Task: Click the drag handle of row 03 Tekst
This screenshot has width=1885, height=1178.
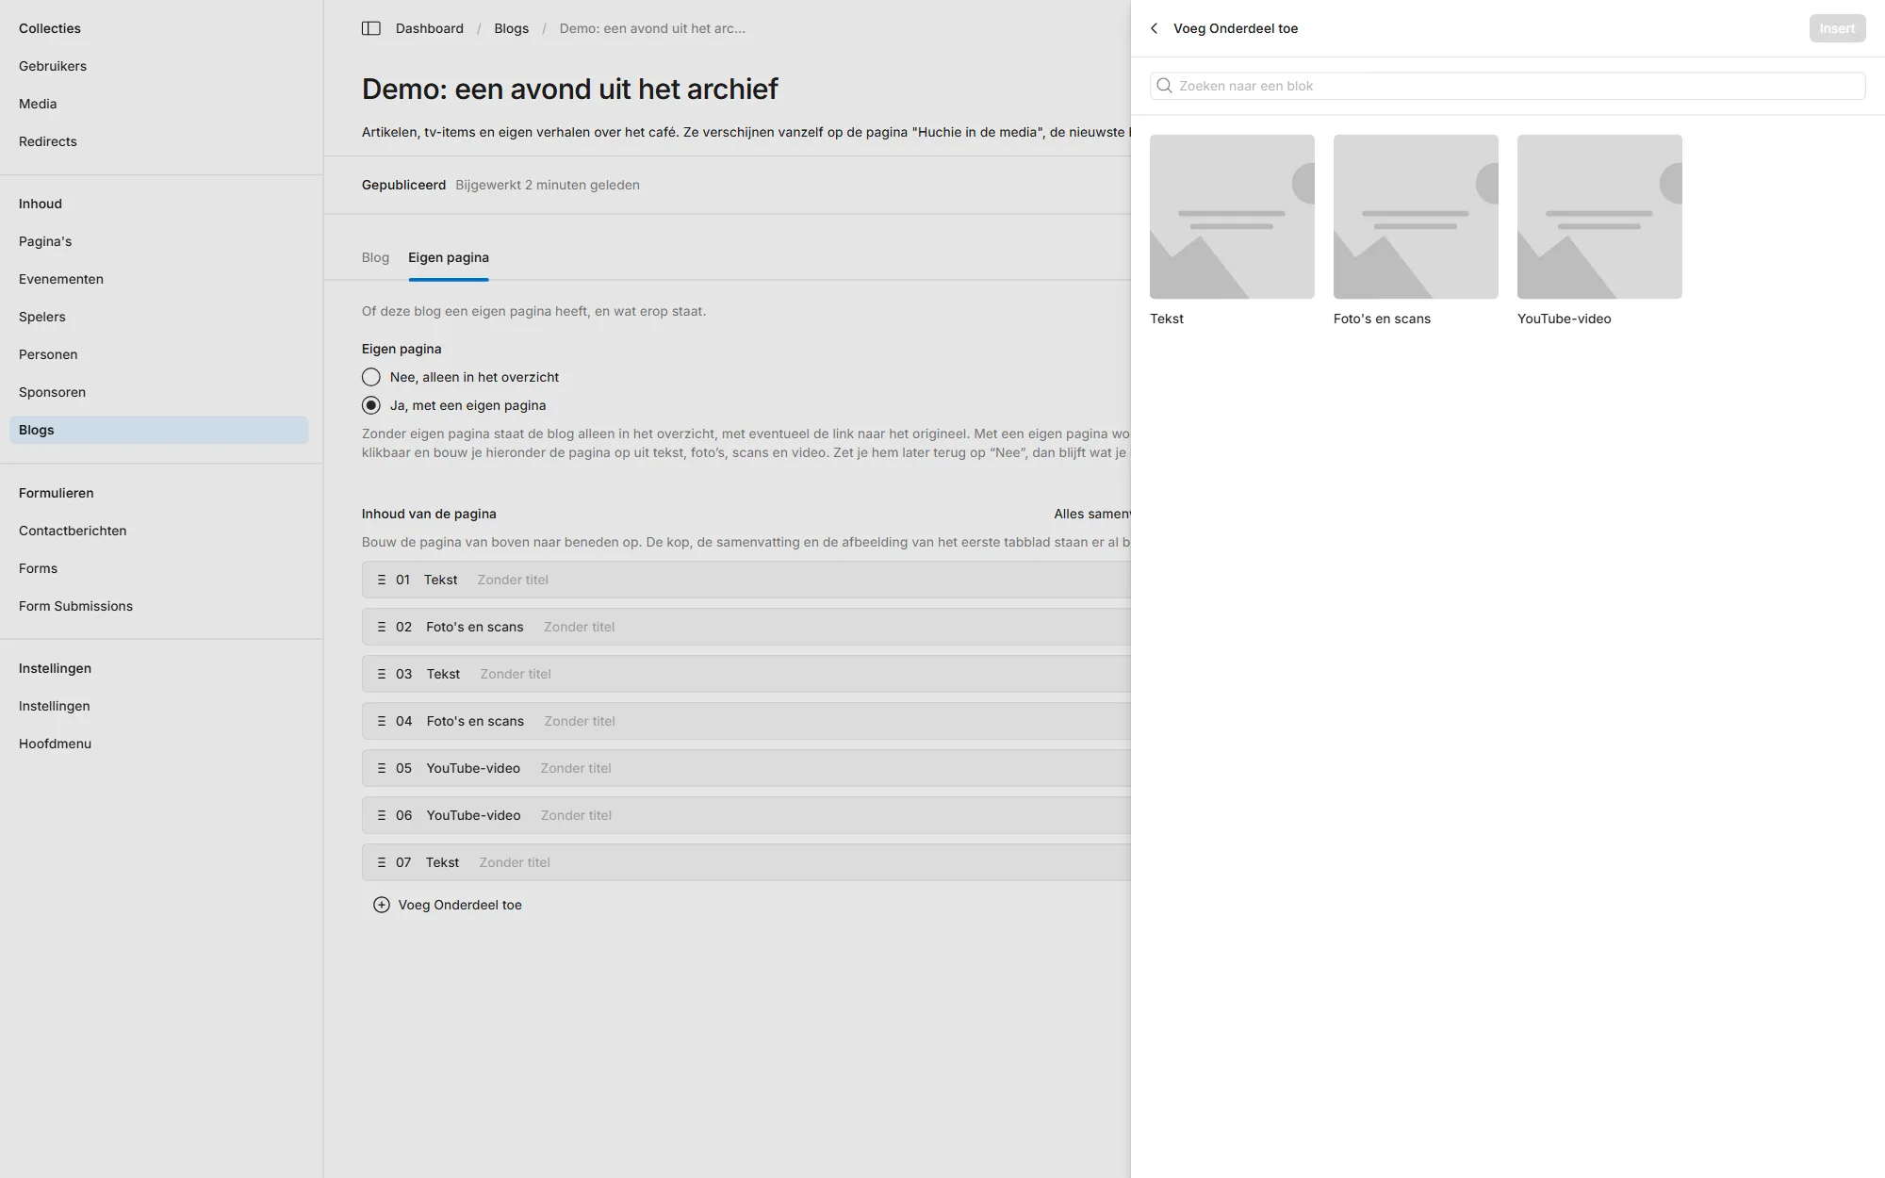Action: click(382, 674)
